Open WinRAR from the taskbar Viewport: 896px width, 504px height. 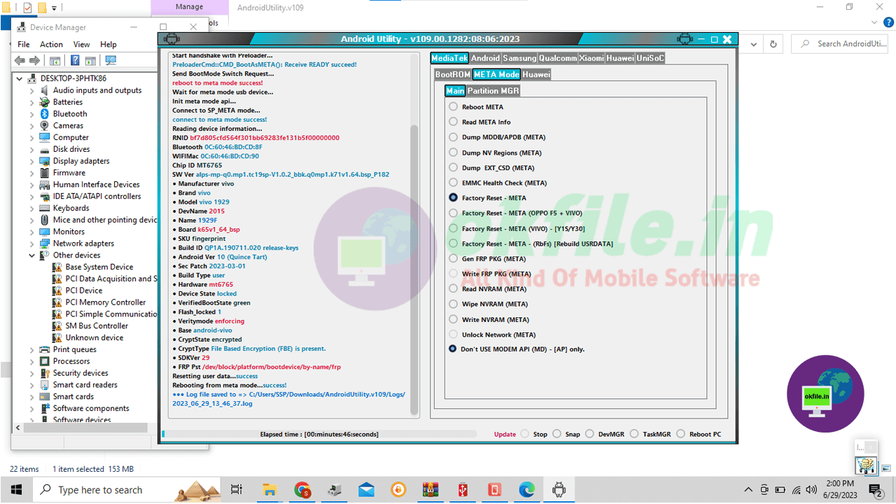(430, 489)
